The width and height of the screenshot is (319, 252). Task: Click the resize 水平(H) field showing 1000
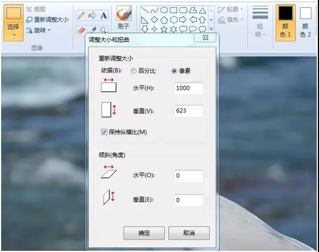189,88
